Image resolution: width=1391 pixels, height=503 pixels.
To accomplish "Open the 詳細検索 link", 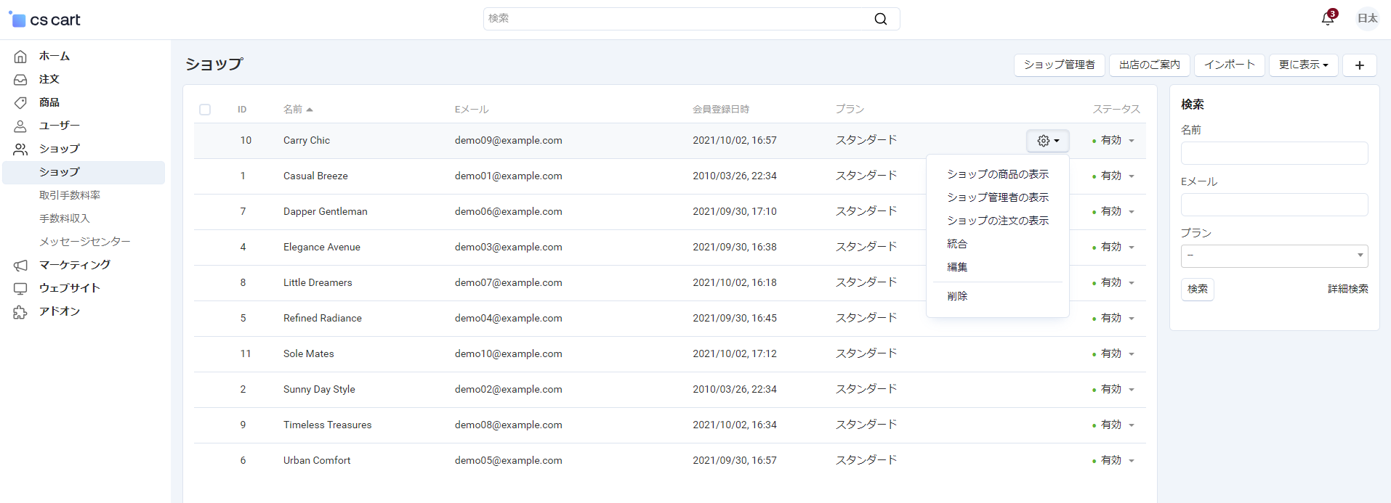I will point(1347,289).
